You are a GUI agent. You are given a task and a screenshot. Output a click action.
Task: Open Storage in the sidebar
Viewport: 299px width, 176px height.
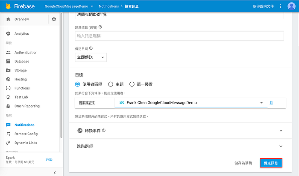21,70
